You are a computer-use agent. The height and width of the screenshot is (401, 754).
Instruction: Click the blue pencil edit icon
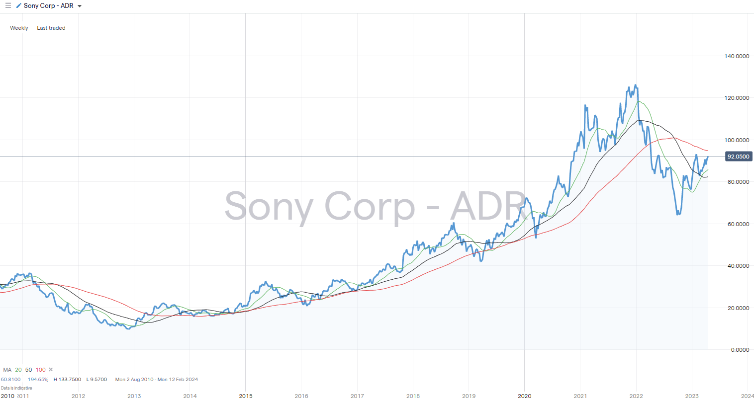click(19, 5)
